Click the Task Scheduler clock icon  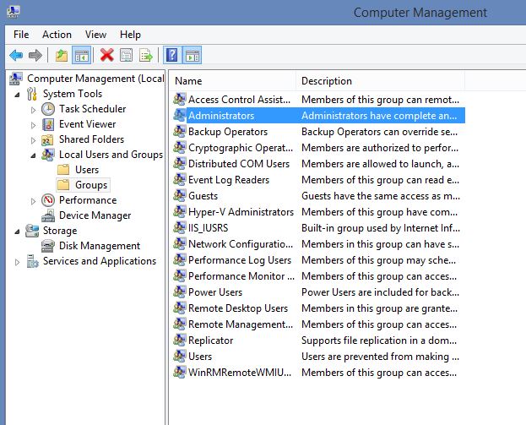point(48,109)
